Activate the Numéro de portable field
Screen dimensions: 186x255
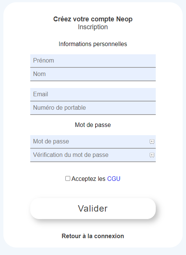click(93, 108)
